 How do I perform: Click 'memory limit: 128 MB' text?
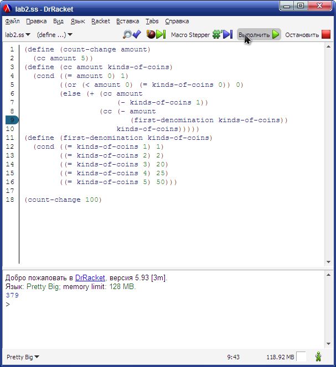pyautogui.click(x=99, y=286)
